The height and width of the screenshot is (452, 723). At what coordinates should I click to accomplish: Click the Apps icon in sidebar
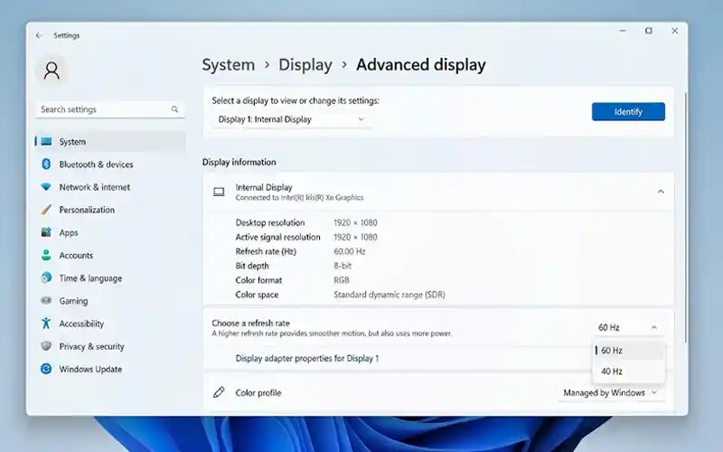(x=46, y=232)
